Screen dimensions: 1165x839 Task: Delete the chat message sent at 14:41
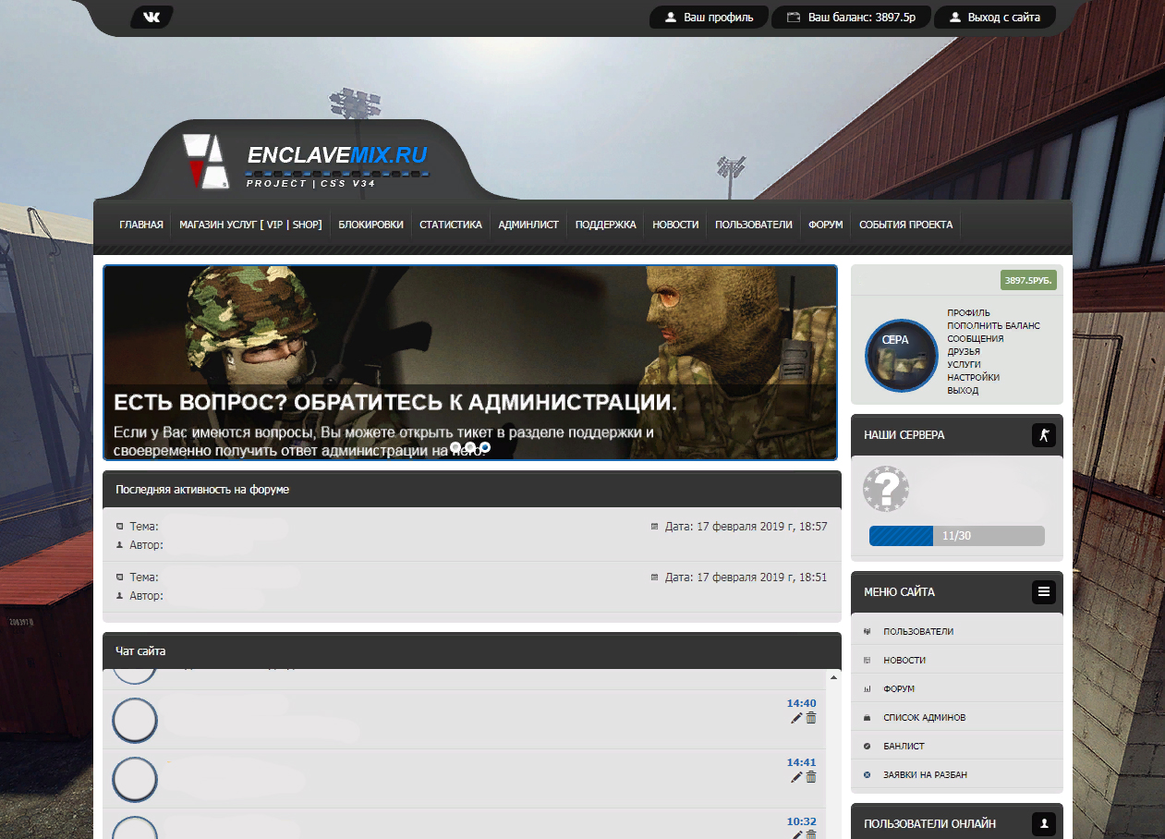811,777
